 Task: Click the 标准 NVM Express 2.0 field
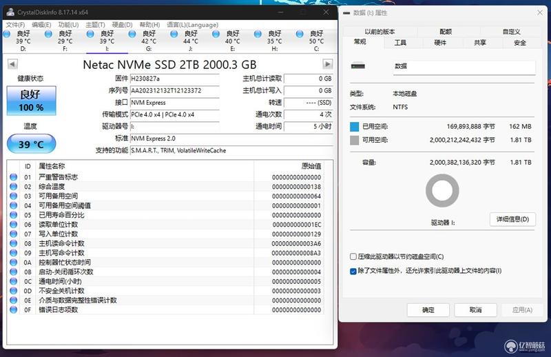pos(231,139)
